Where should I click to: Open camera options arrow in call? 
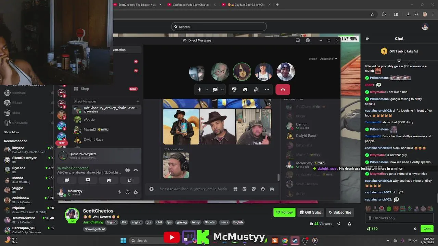tap(222, 90)
